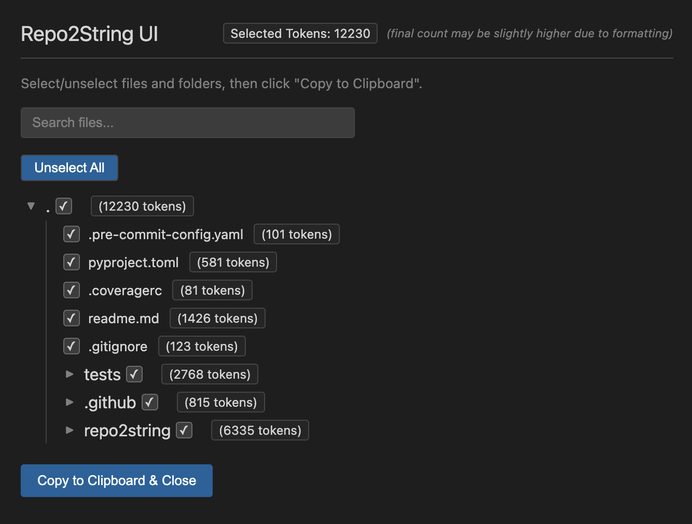Uncheck the readme.md checkbox

tap(72, 318)
